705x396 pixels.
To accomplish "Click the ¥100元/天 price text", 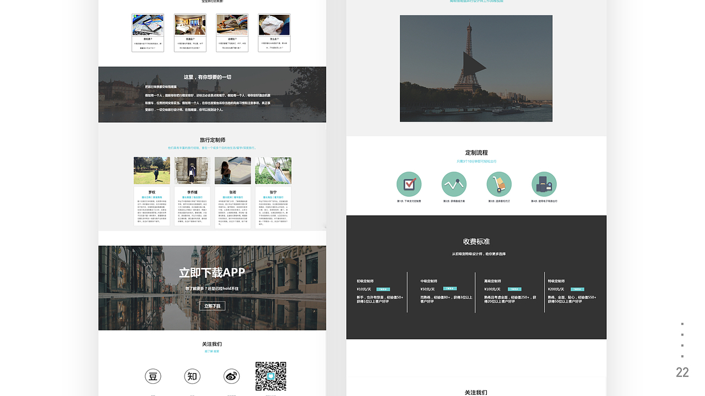I will [x=492, y=289].
